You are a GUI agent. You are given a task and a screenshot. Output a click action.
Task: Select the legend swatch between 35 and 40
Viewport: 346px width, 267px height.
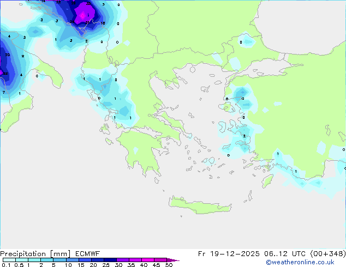point(135,260)
